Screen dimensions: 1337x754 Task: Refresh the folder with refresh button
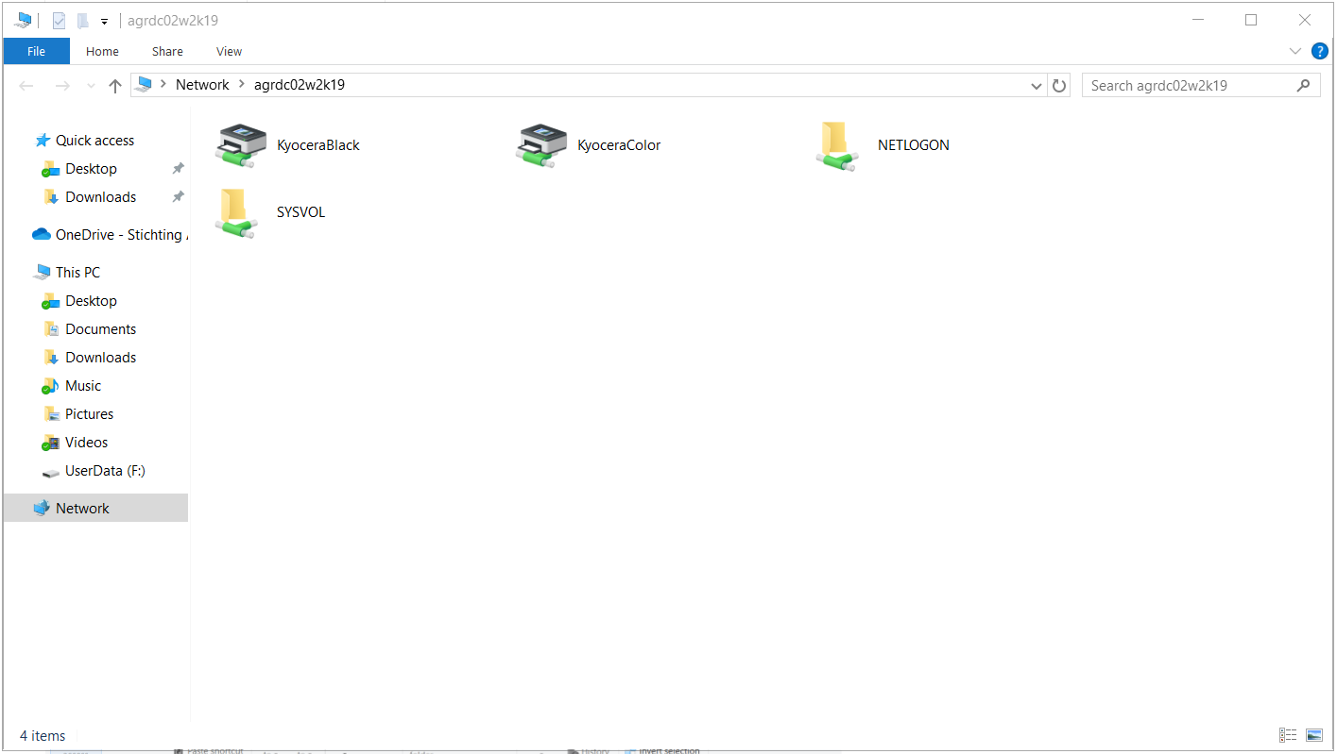(x=1059, y=86)
